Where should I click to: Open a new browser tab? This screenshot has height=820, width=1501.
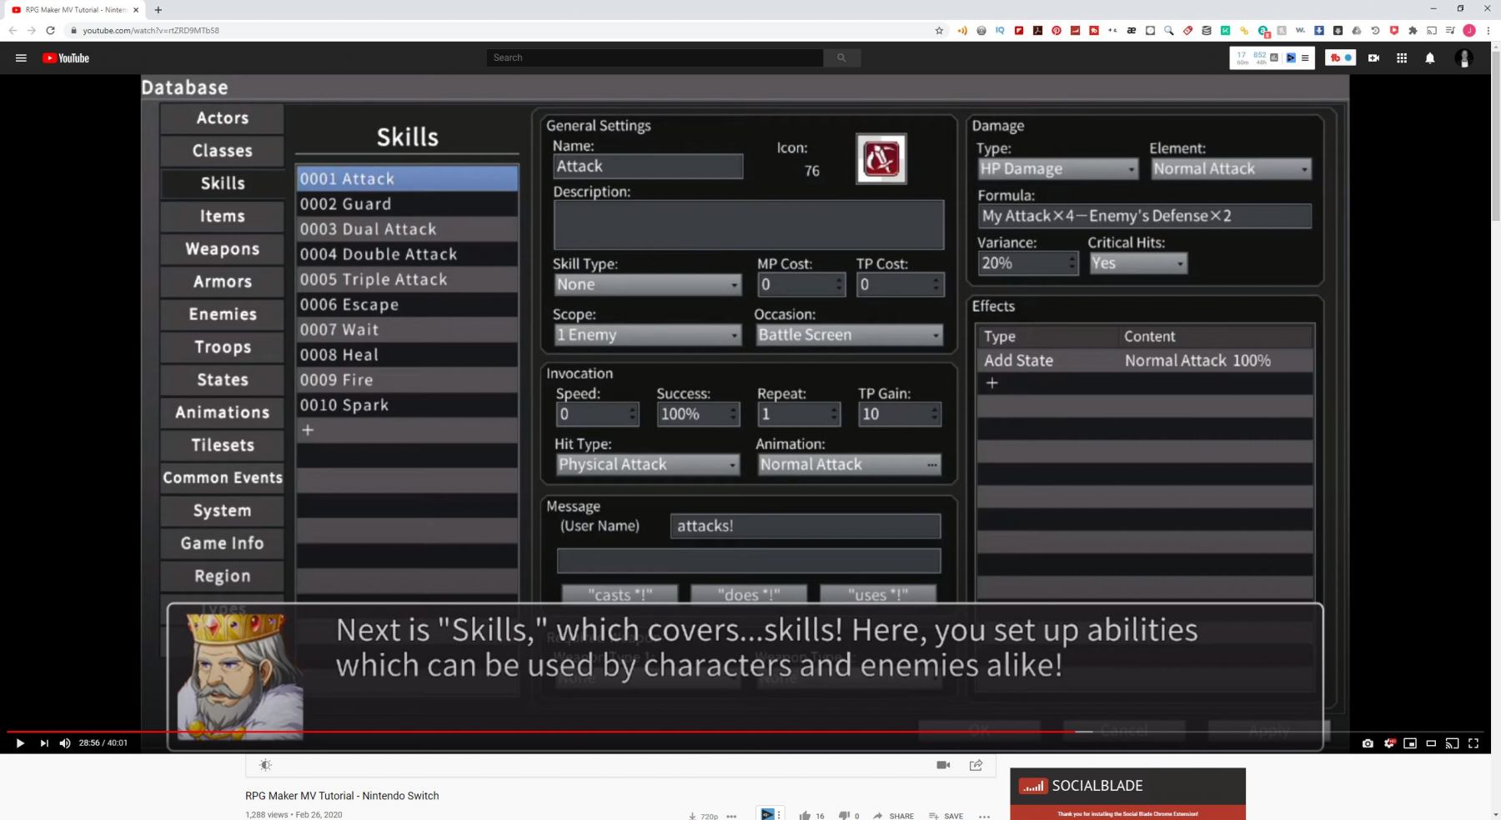pyautogui.click(x=158, y=10)
